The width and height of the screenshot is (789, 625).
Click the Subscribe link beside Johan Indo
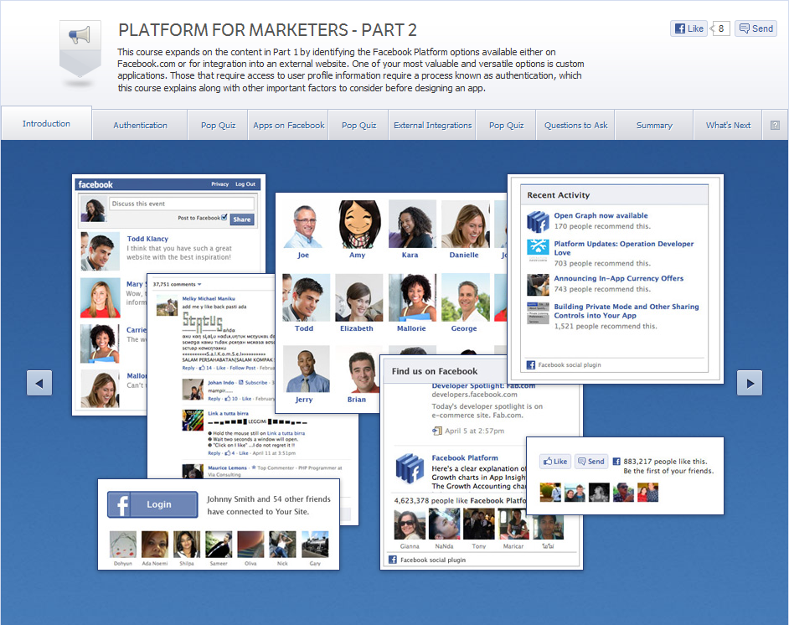pos(256,382)
